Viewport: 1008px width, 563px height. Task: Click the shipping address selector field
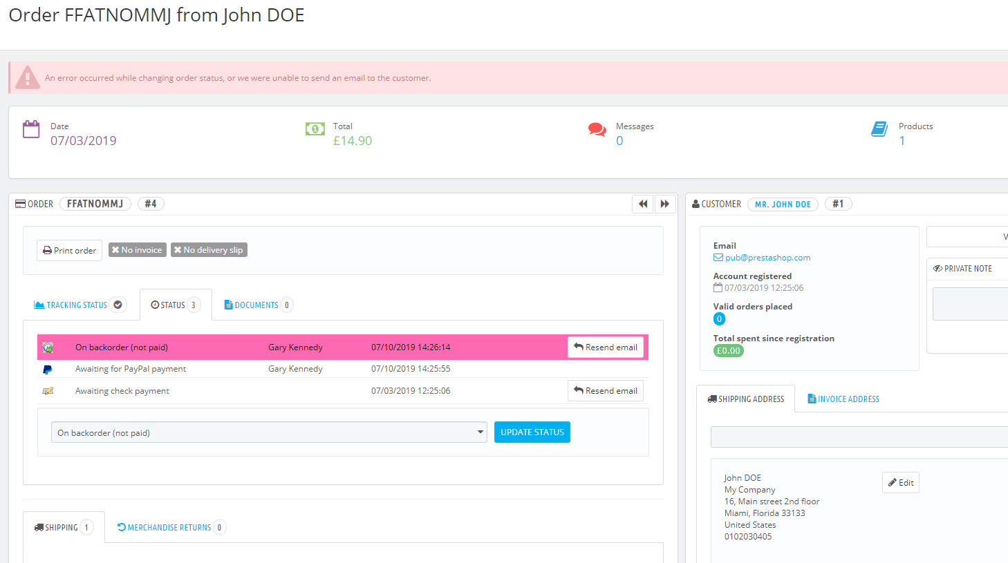[859, 437]
